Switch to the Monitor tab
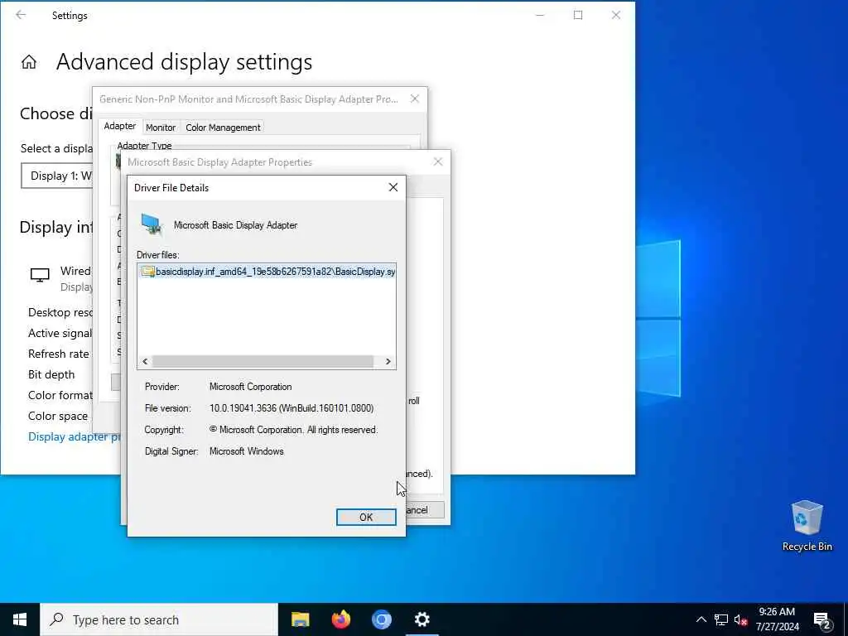 pyautogui.click(x=161, y=128)
